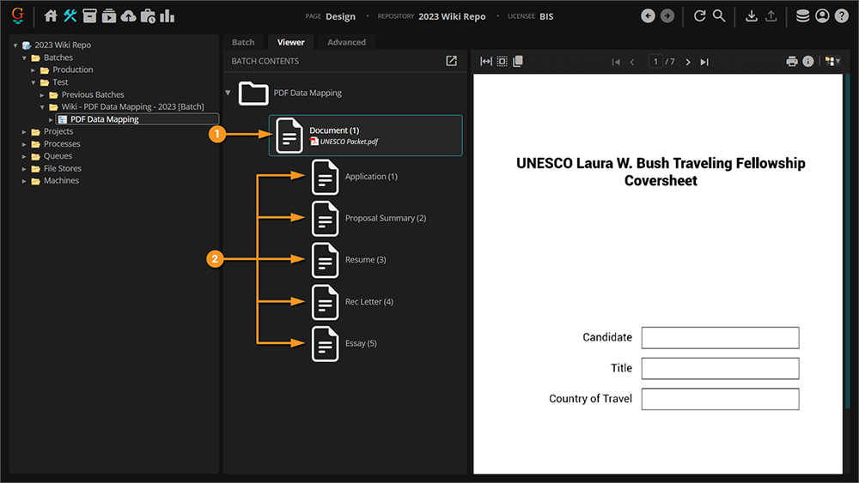Expand the Production folder

33,70
